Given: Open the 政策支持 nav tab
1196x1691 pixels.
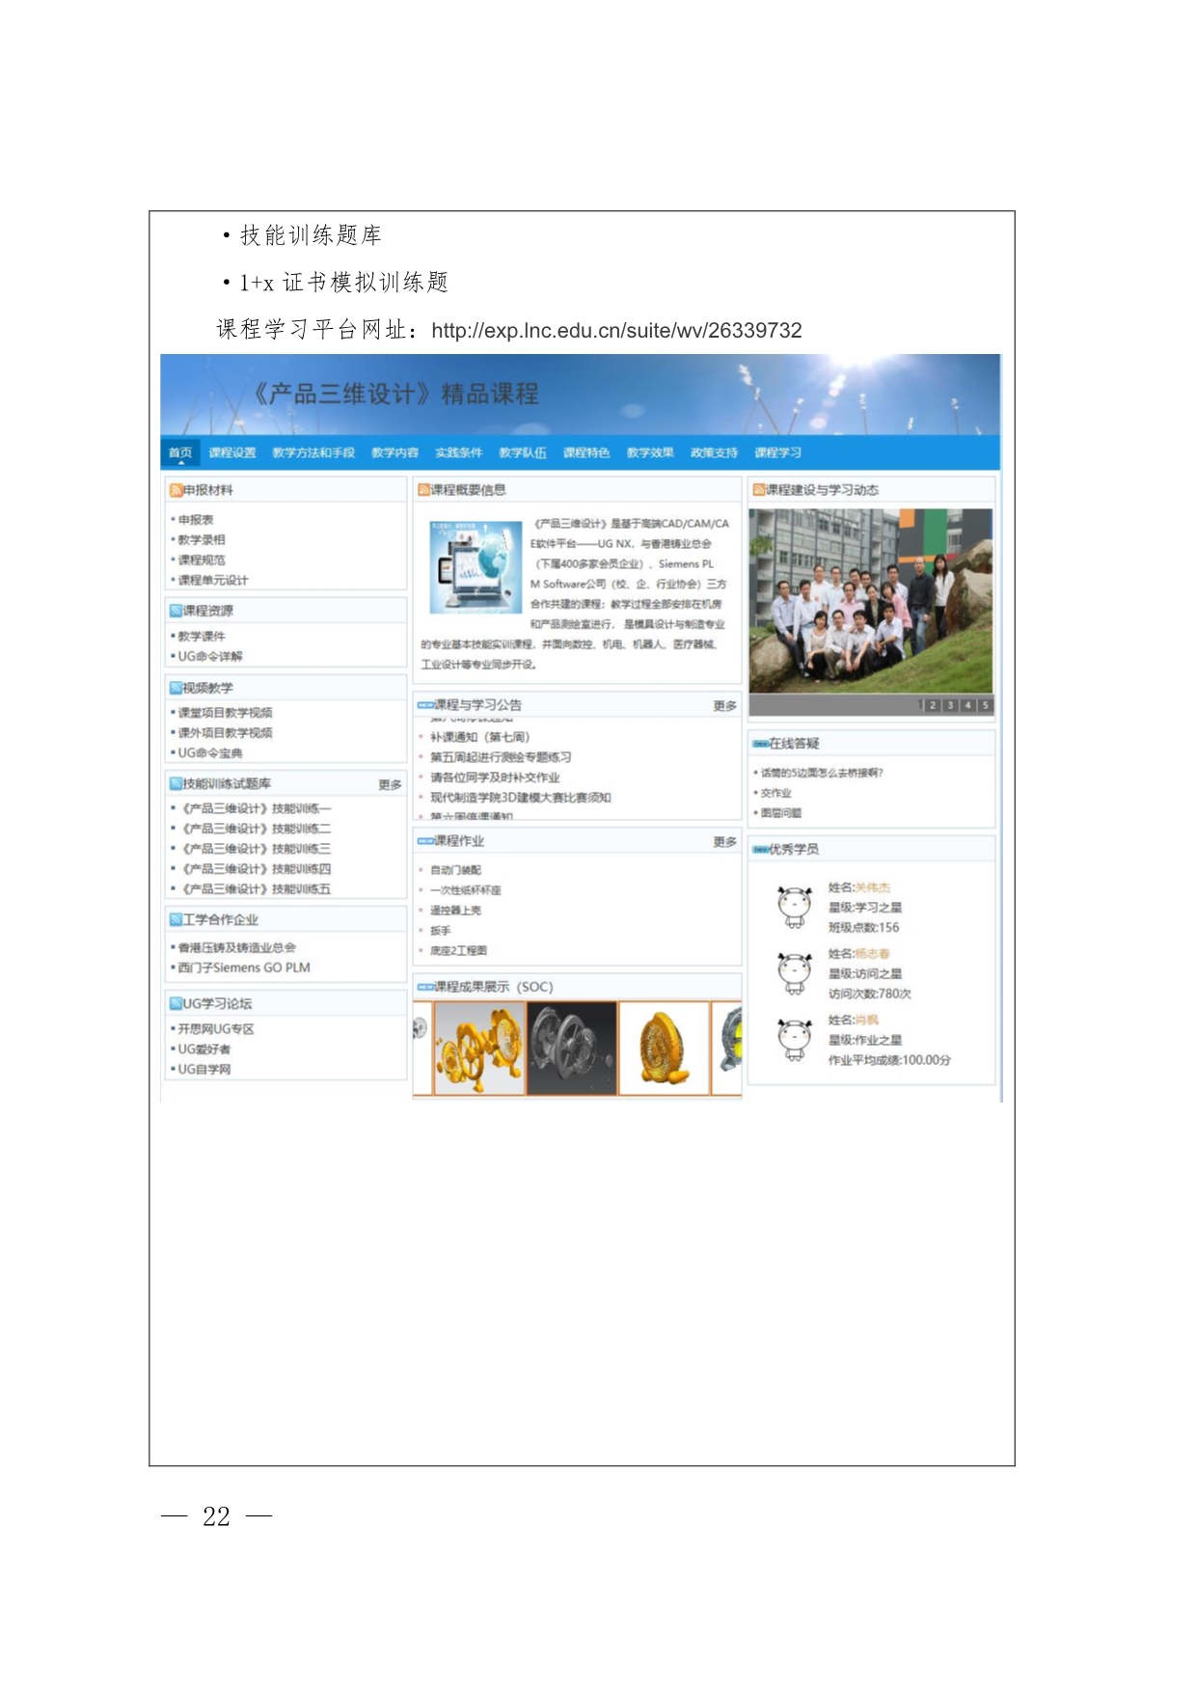Looking at the screenshot, I should click(x=714, y=452).
